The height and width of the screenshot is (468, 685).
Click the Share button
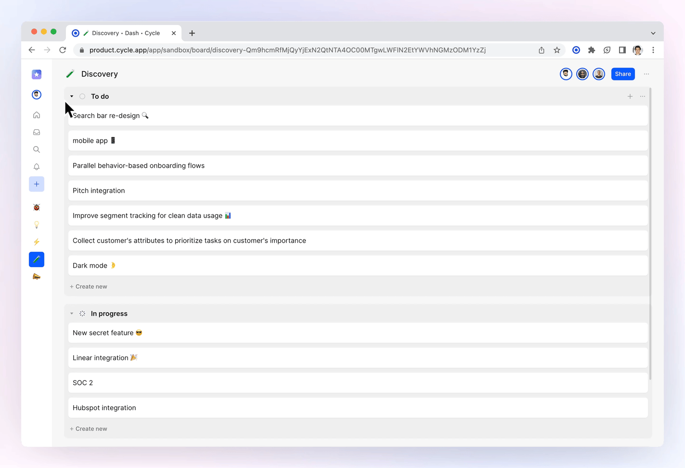(x=622, y=74)
